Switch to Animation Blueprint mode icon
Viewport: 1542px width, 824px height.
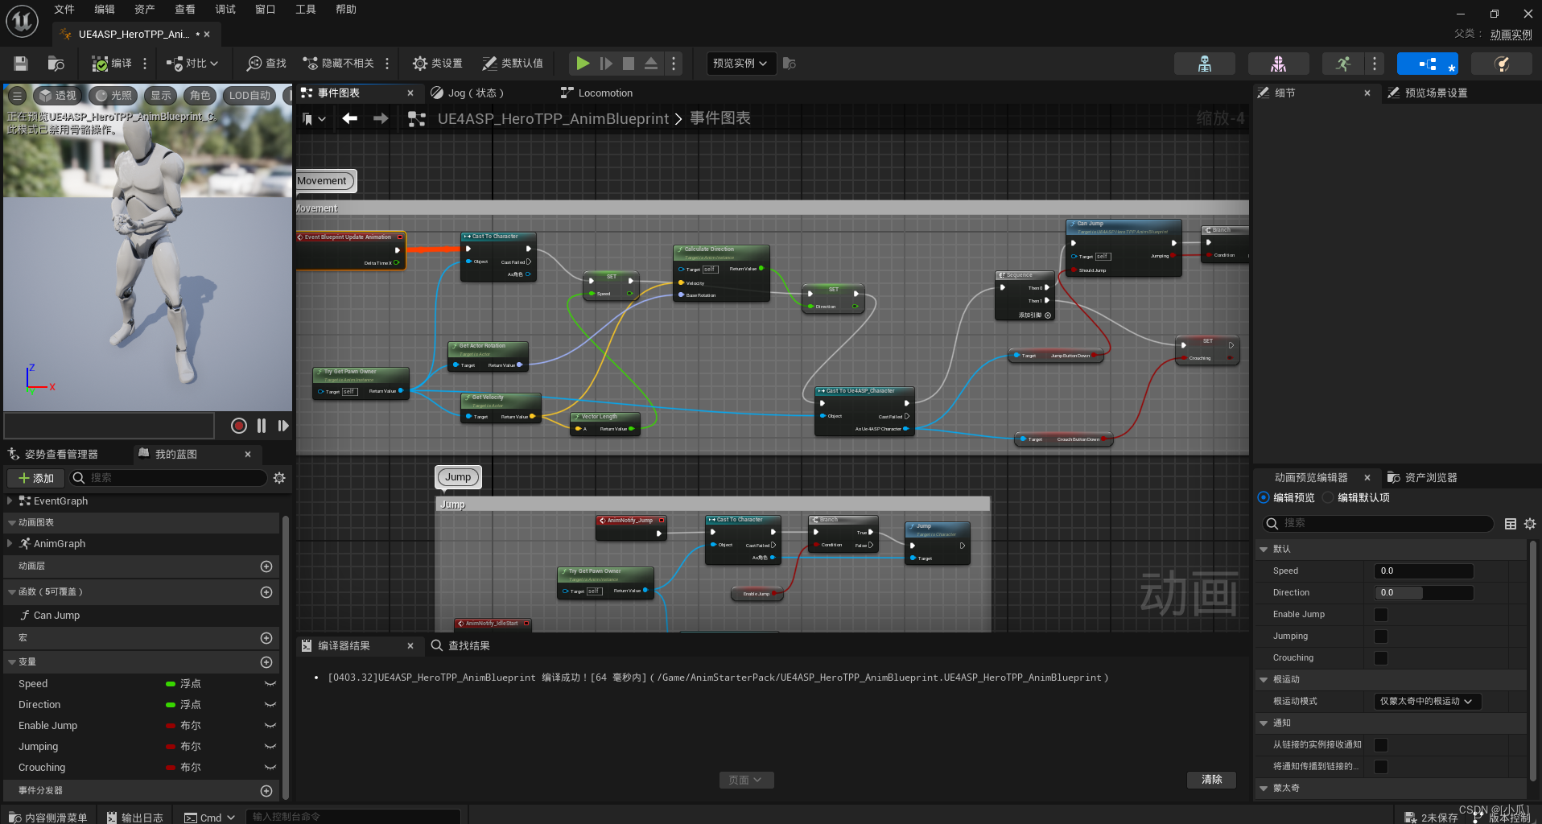(1428, 64)
